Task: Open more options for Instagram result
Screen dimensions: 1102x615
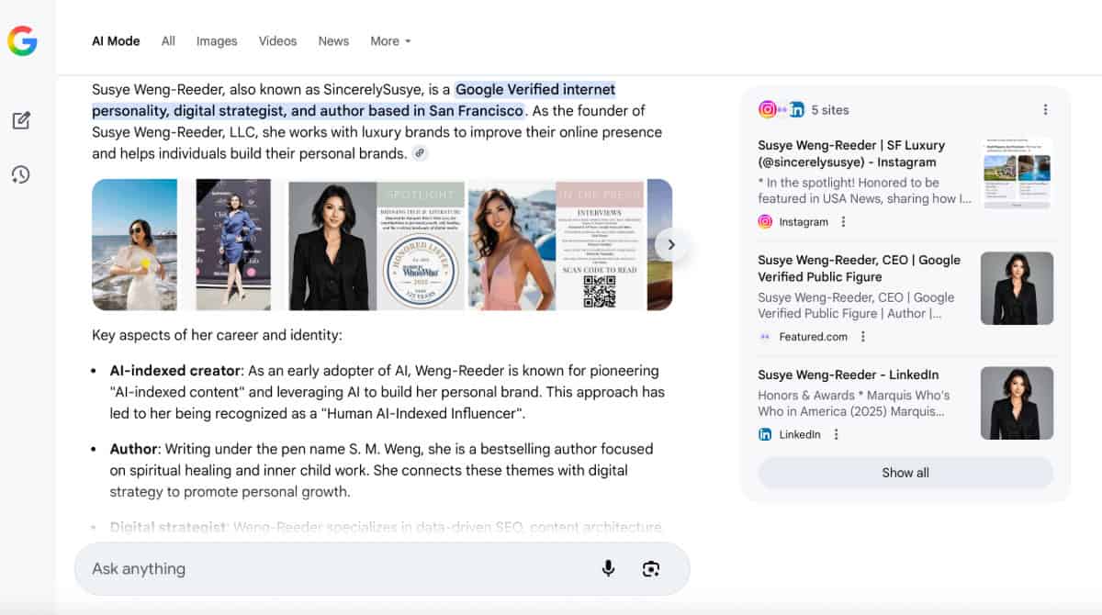Action: [843, 222]
